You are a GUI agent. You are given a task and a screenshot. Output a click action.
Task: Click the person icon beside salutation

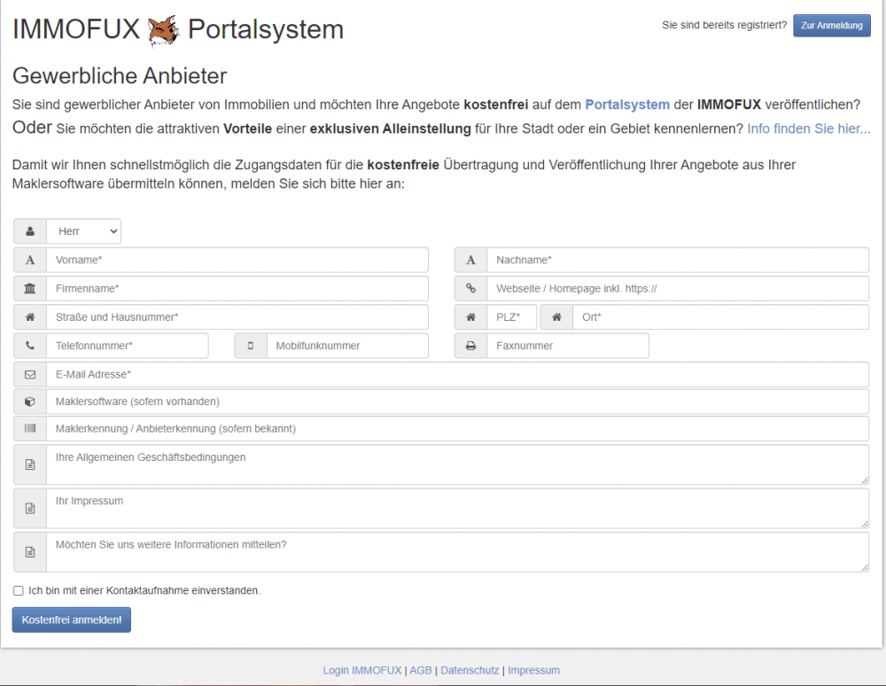point(30,231)
